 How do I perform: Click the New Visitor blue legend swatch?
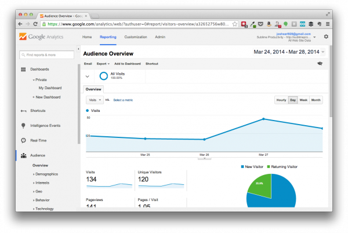(242, 167)
